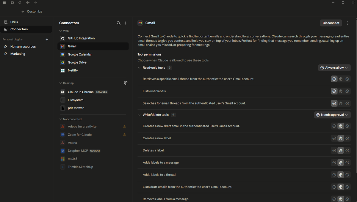The height and width of the screenshot is (202, 357).
Task: Set 'Searches for email threads' to needs approval
Action: 341,103
